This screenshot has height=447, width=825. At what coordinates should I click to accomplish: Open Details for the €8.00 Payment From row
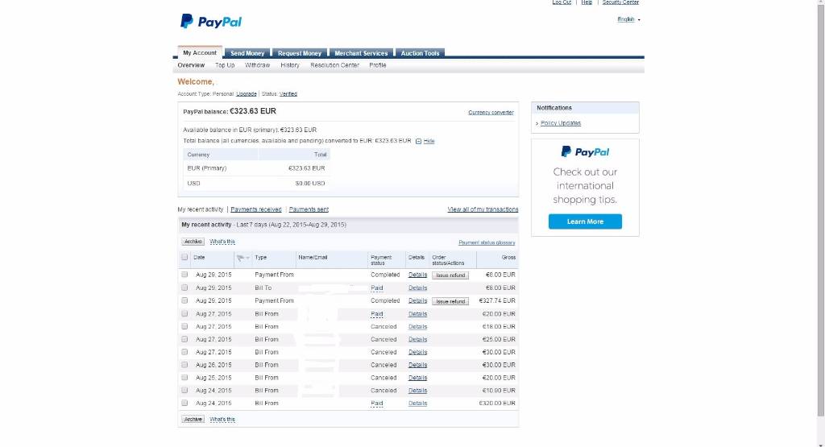pyautogui.click(x=418, y=275)
